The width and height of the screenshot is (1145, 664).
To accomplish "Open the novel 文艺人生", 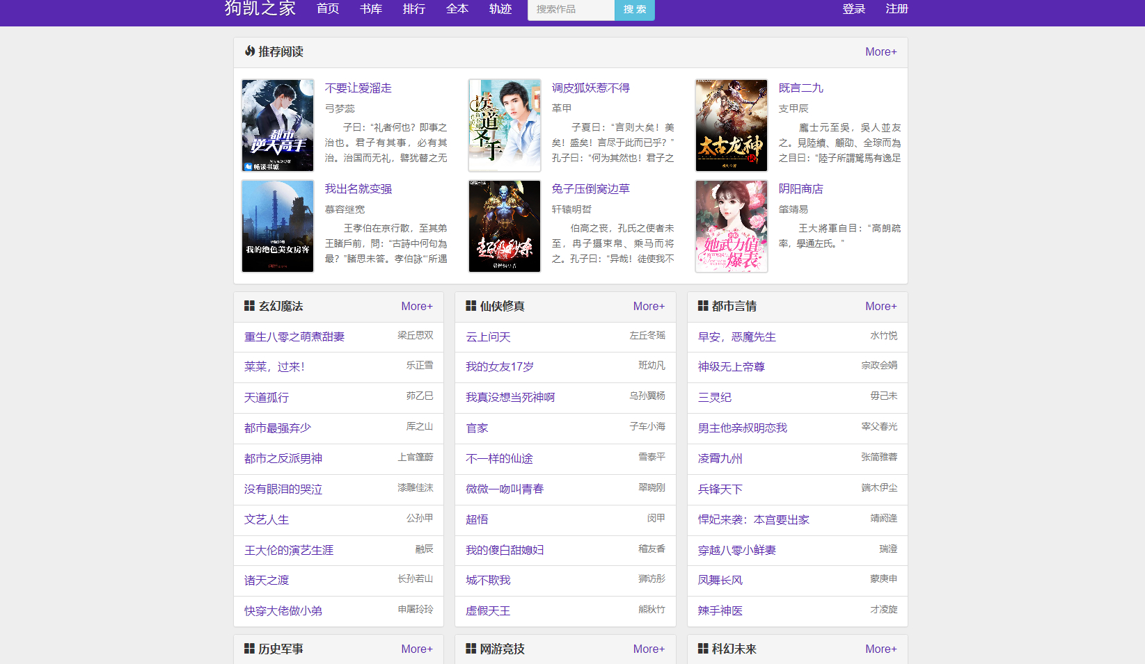I will pos(267,520).
